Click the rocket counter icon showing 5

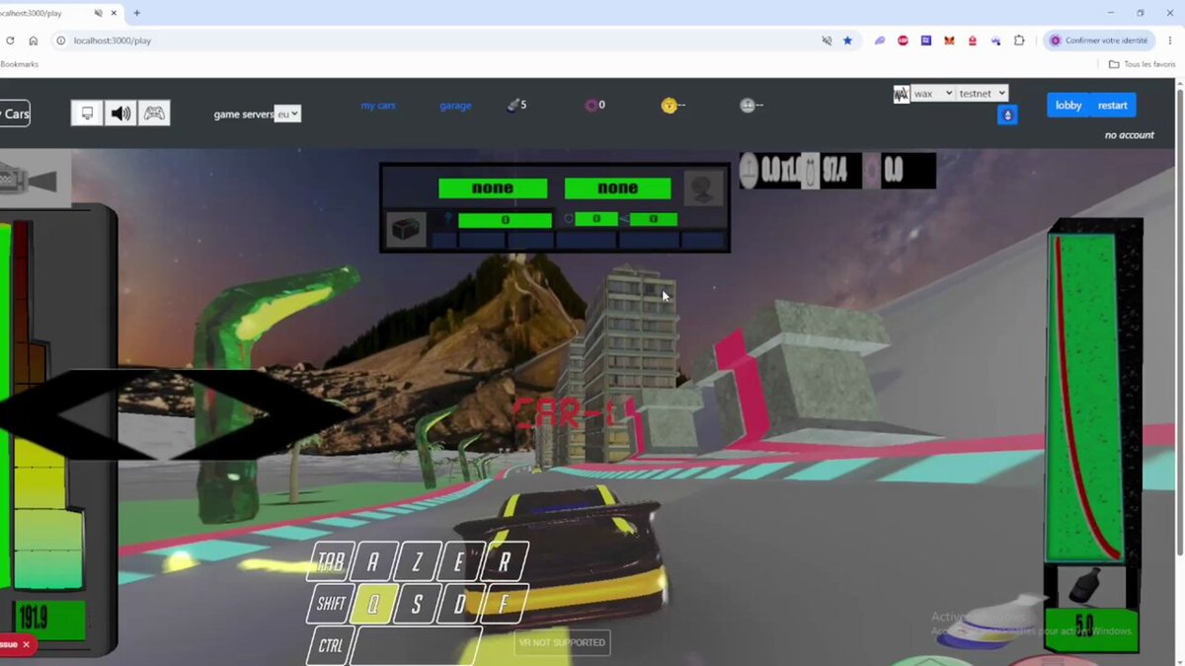click(513, 106)
